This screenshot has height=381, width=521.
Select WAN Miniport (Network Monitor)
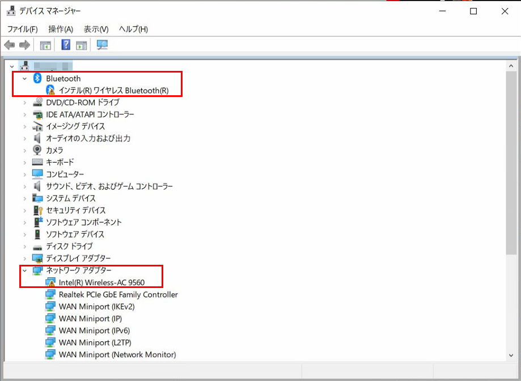tap(117, 354)
